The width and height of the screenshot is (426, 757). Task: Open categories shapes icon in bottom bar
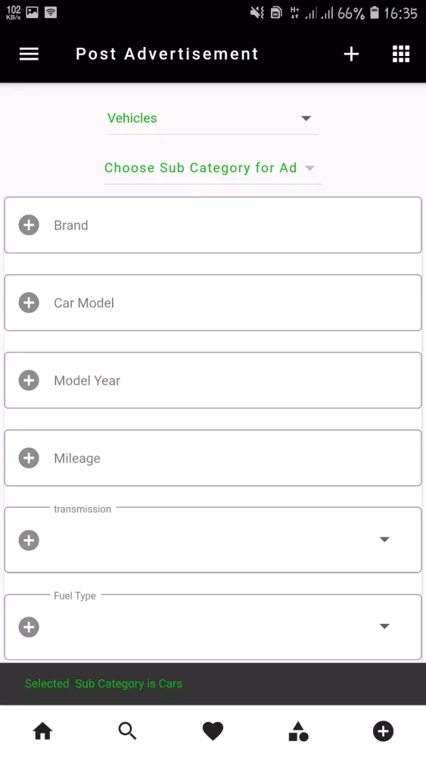298,731
